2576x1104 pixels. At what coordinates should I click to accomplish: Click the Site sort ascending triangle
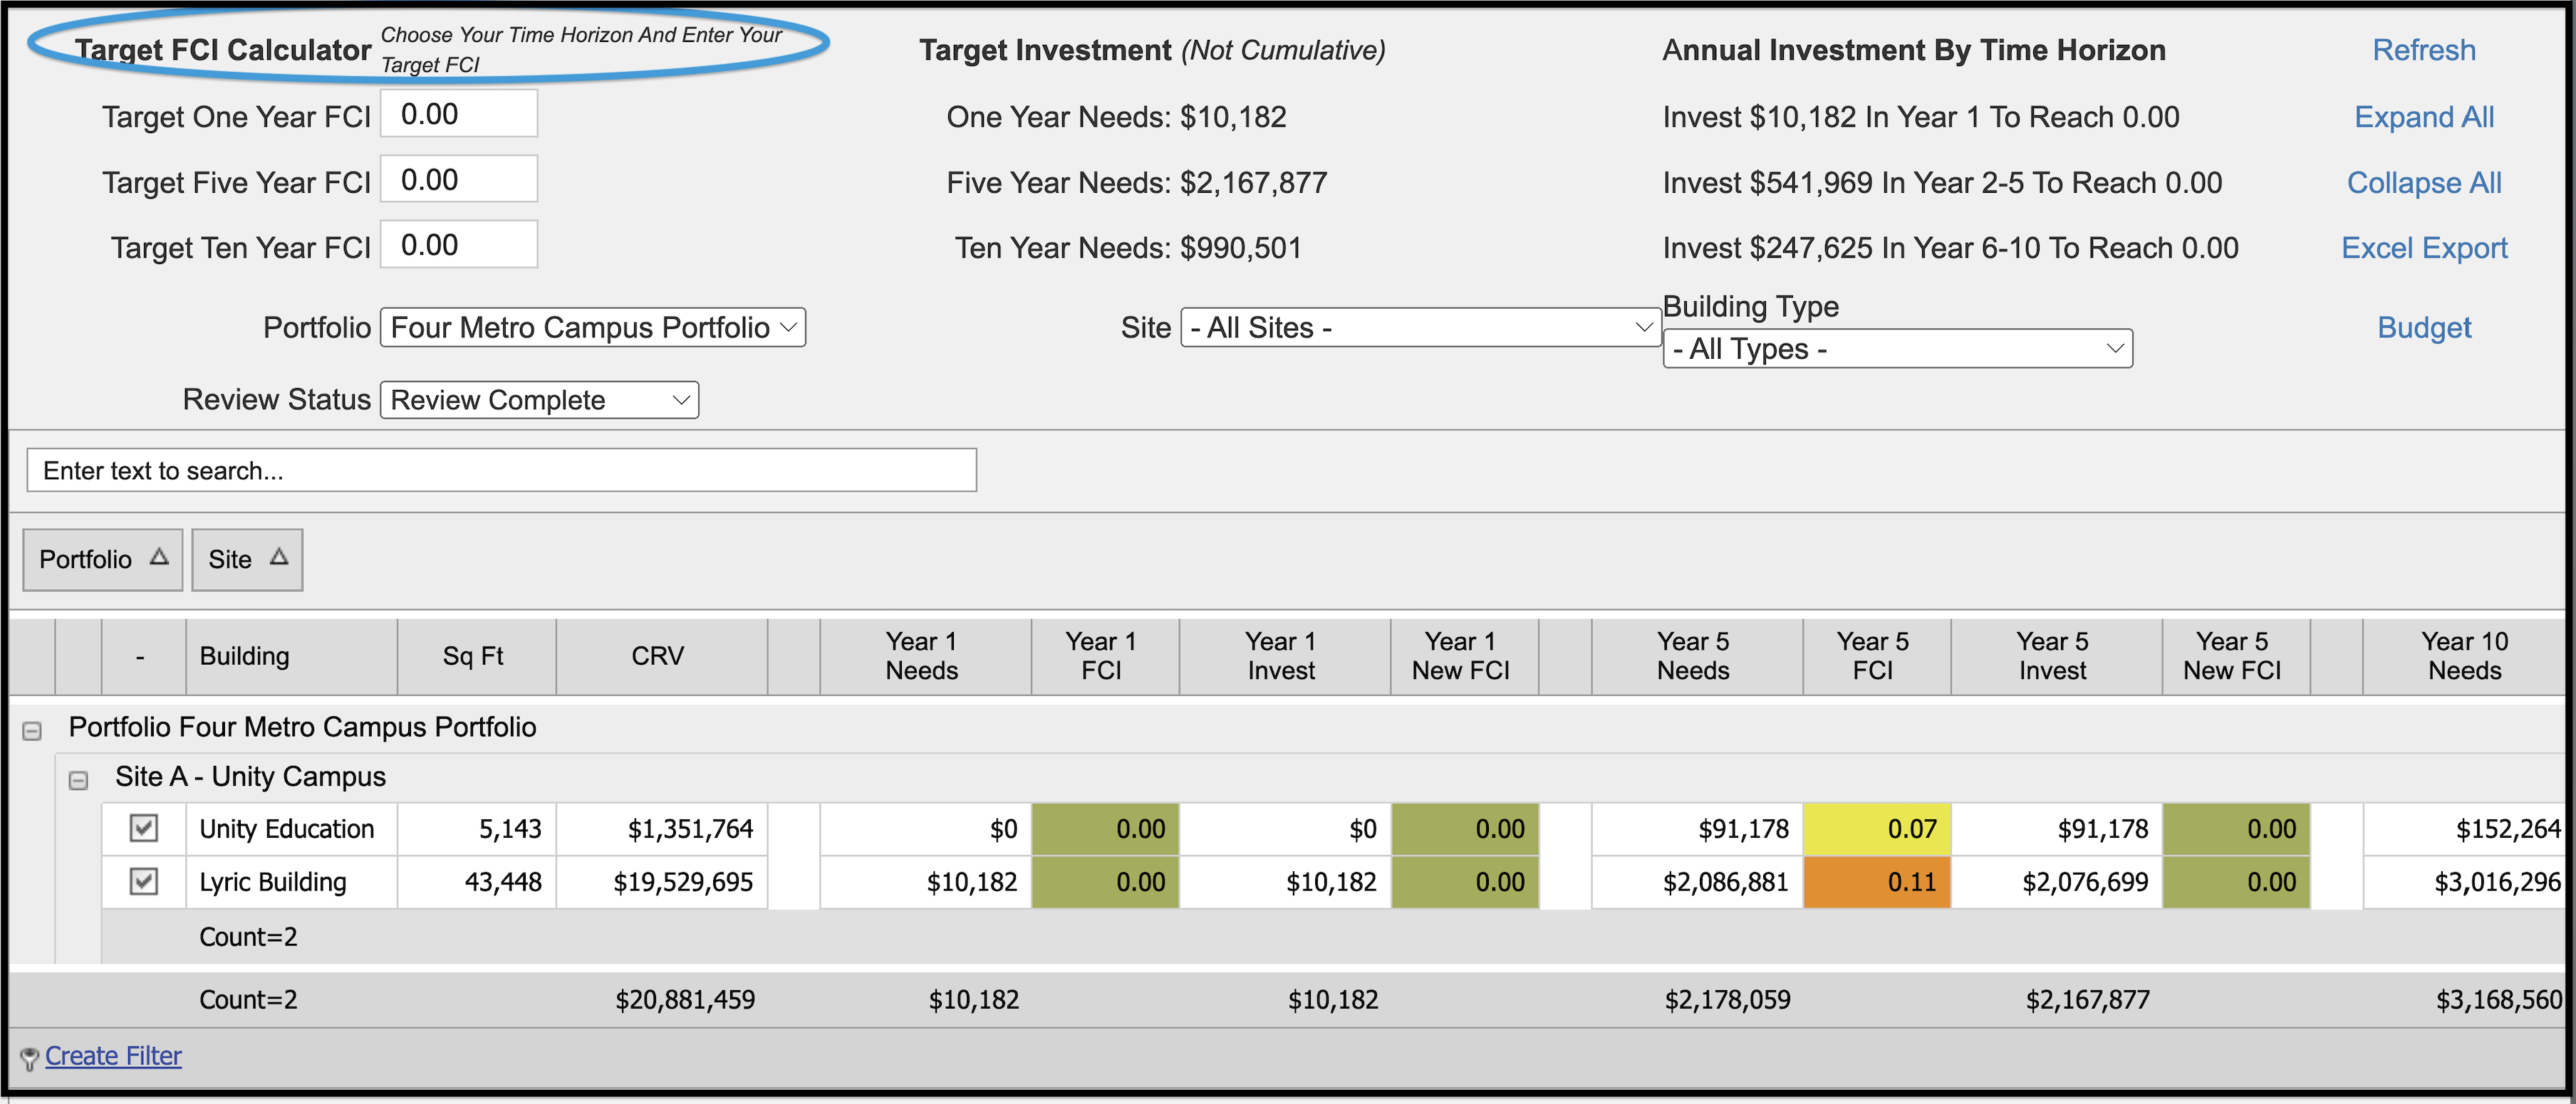coord(279,557)
